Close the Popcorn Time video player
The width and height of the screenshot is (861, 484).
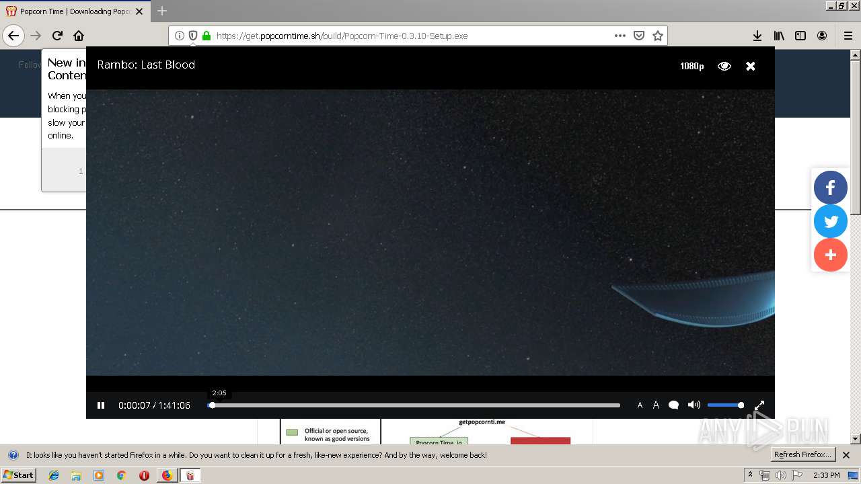(751, 66)
